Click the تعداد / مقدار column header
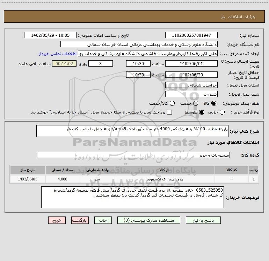 63,170
